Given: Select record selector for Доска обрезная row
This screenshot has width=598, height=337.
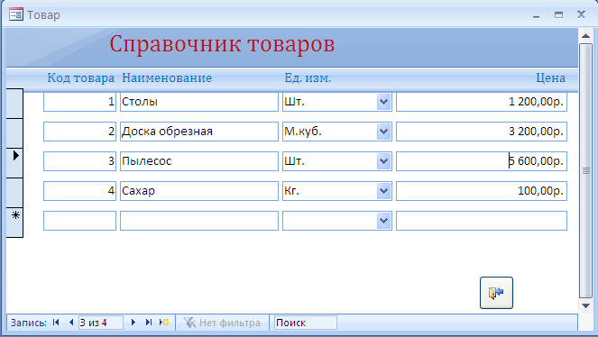Looking at the screenshot, I should [14, 133].
